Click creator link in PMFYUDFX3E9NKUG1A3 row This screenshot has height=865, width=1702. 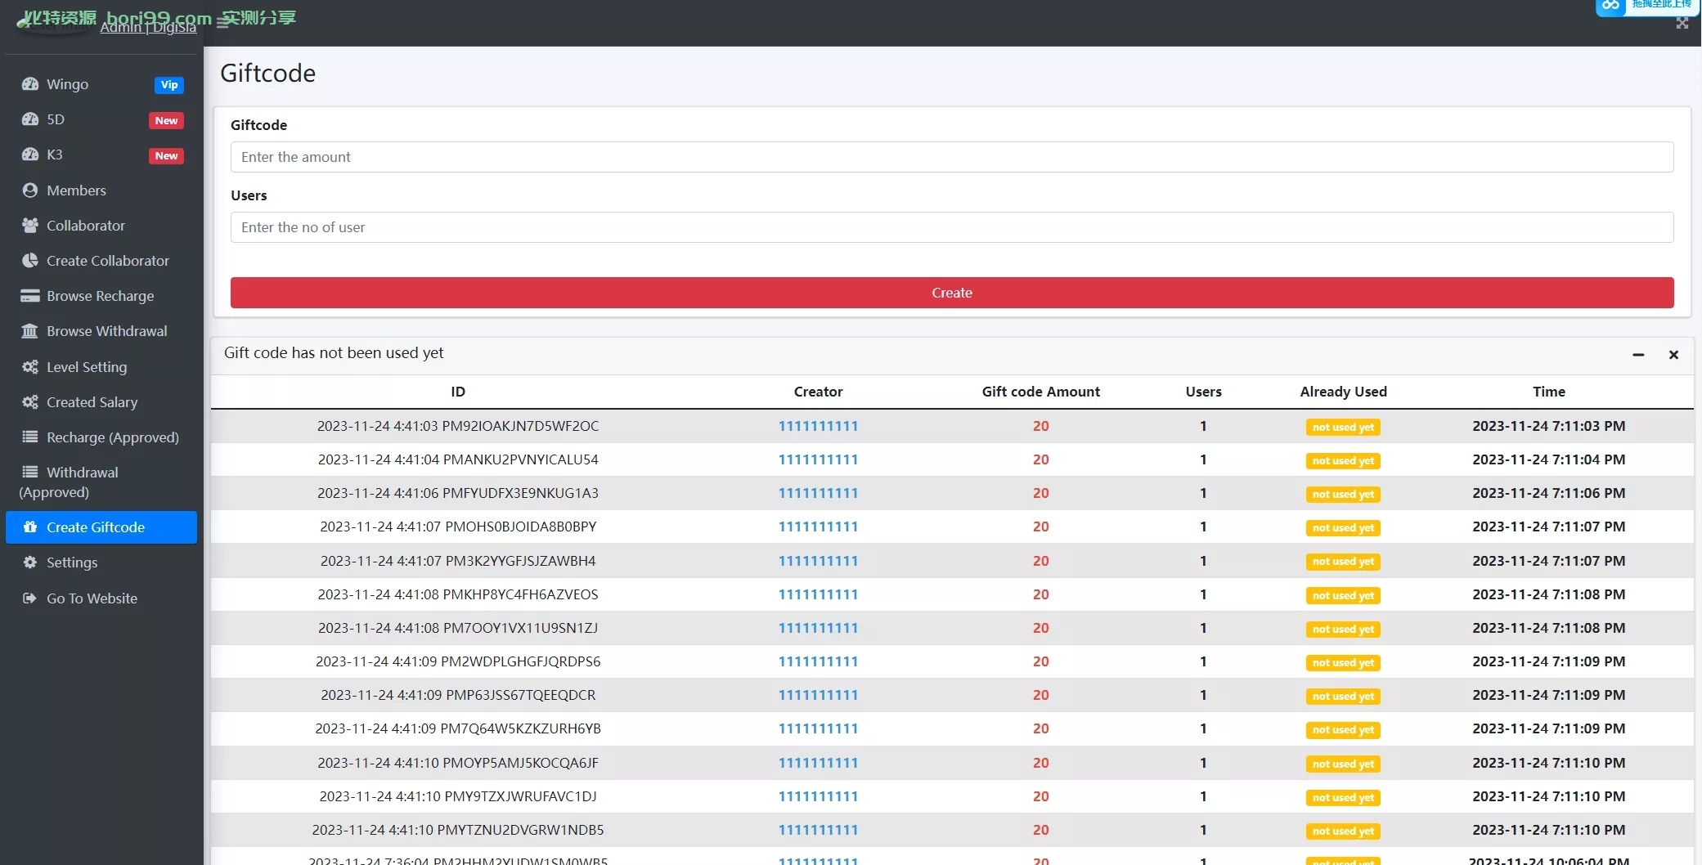[818, 493]
